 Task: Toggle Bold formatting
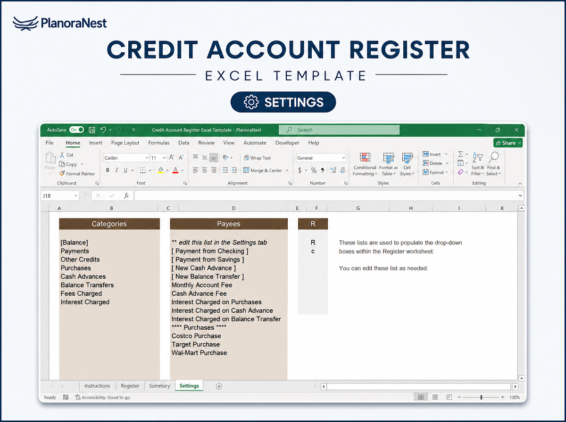pyautogui.click(x=108, y=170)
